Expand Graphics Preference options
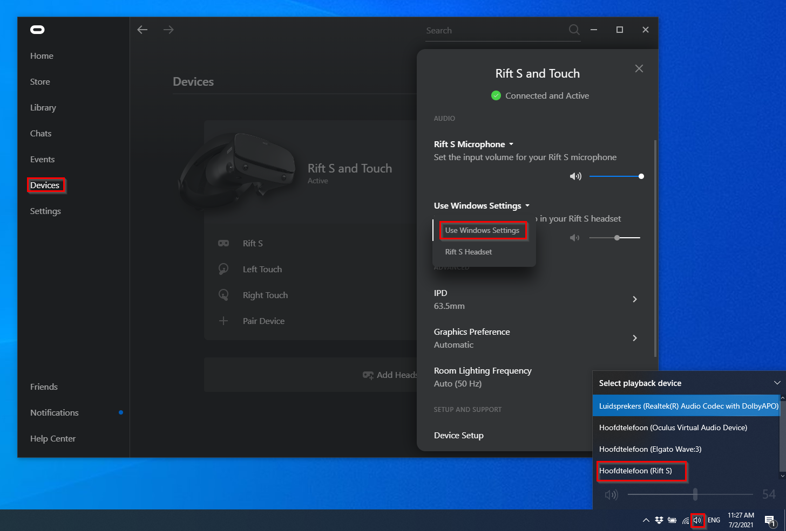This screenshot has height=531, width=786. pos(635,338)
